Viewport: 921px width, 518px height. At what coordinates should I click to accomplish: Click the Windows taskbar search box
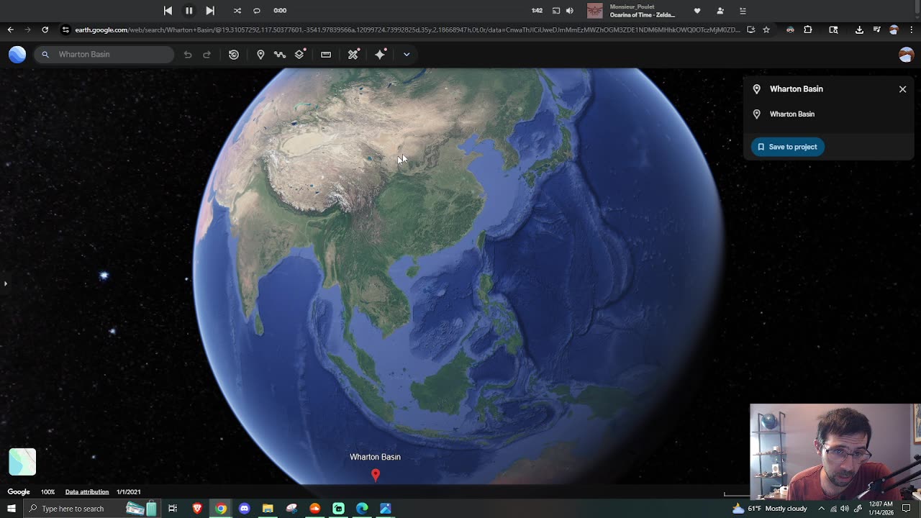(91, 509)
